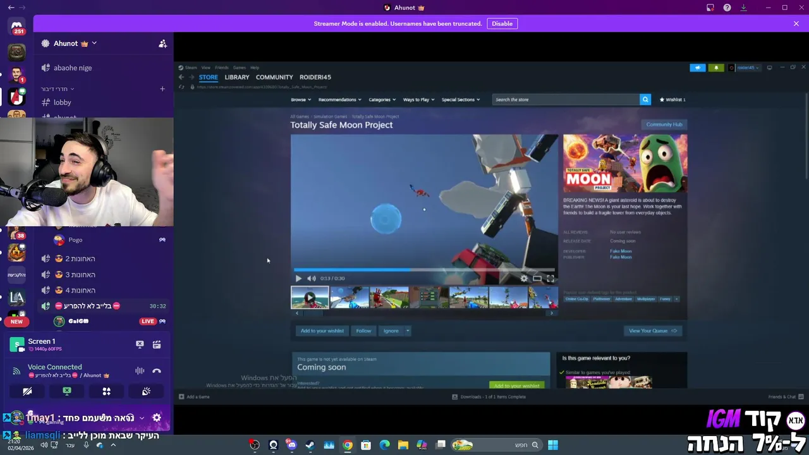Click Add a Game in Steam footer
Viewport: 809px width, 455px height.
coord(194,397)
